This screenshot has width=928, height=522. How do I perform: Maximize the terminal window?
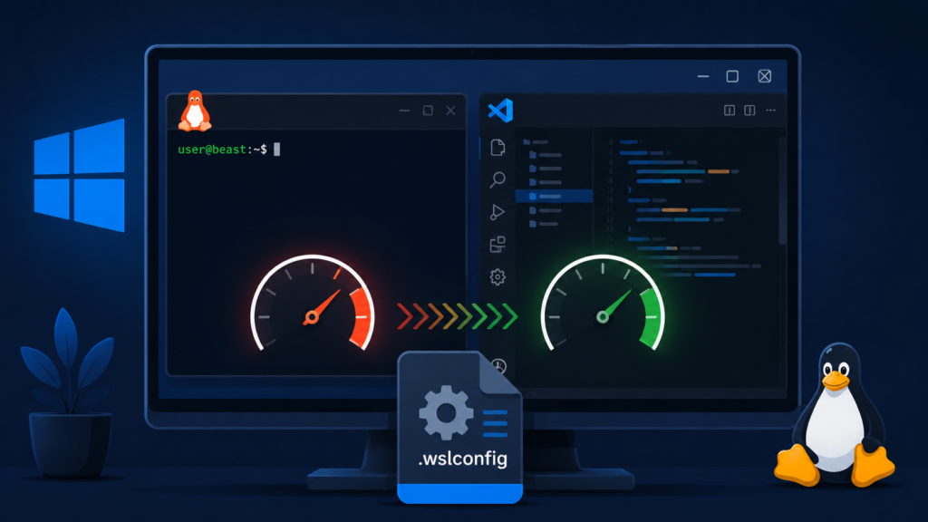tap(428, 111)
